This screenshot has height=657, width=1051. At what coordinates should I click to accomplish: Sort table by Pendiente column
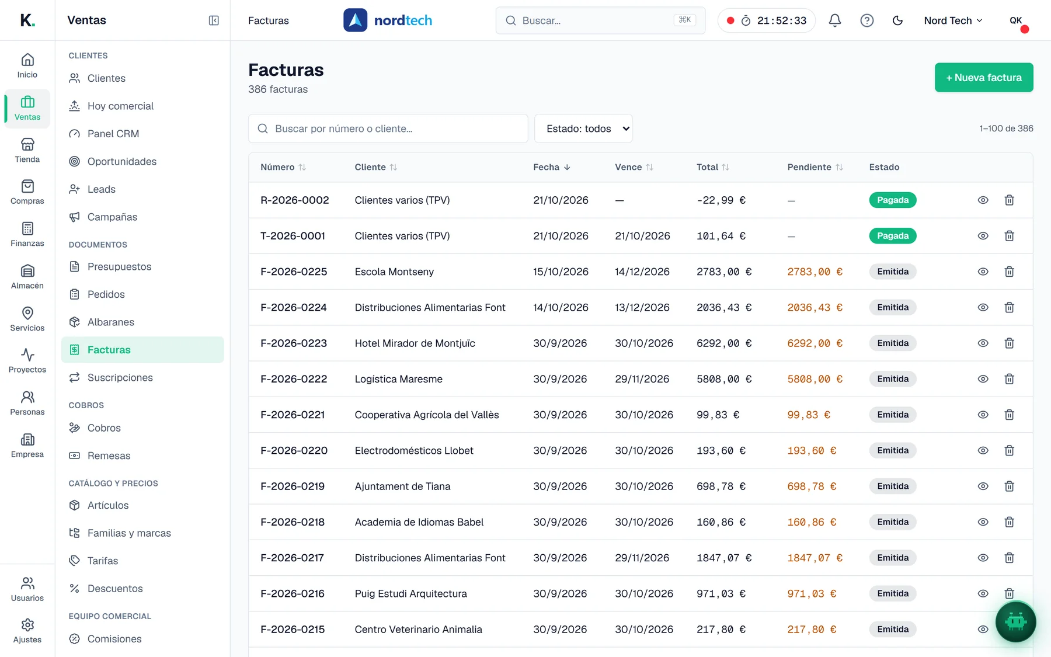(815, 167)
